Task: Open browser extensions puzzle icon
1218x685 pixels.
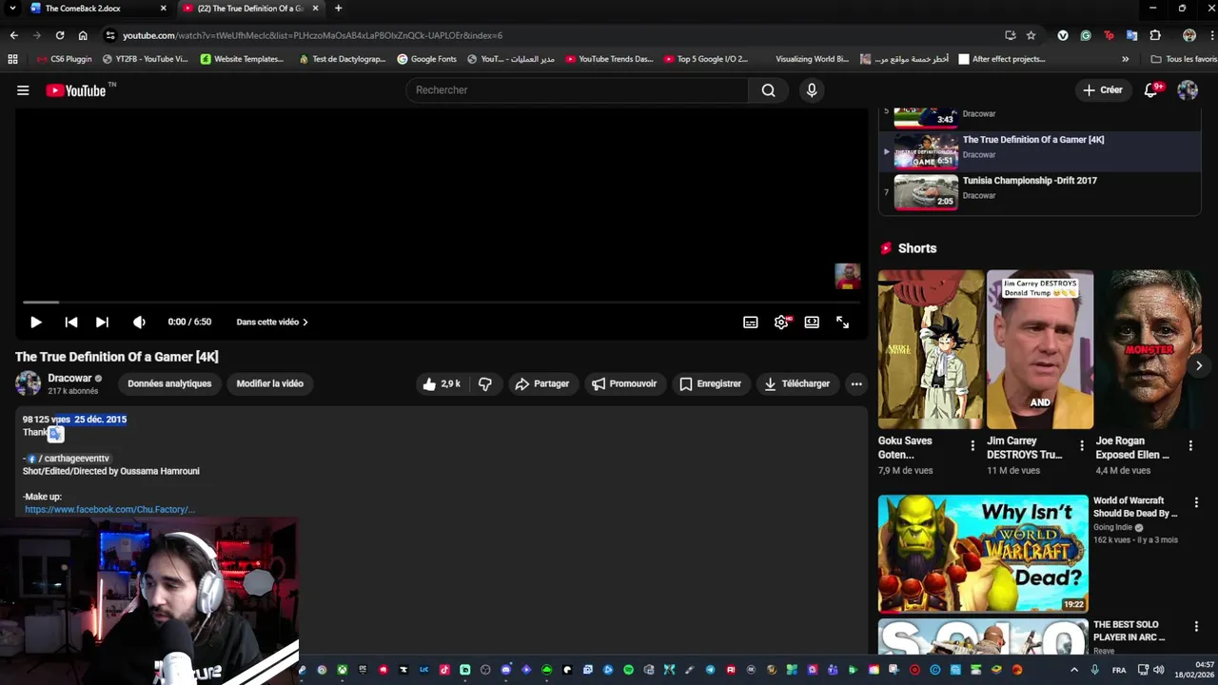Action: [1155, 35]
